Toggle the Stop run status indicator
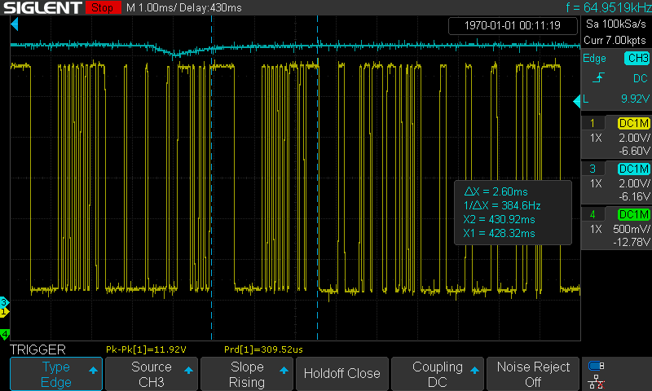652x391 pixels. tap(102, 8)
